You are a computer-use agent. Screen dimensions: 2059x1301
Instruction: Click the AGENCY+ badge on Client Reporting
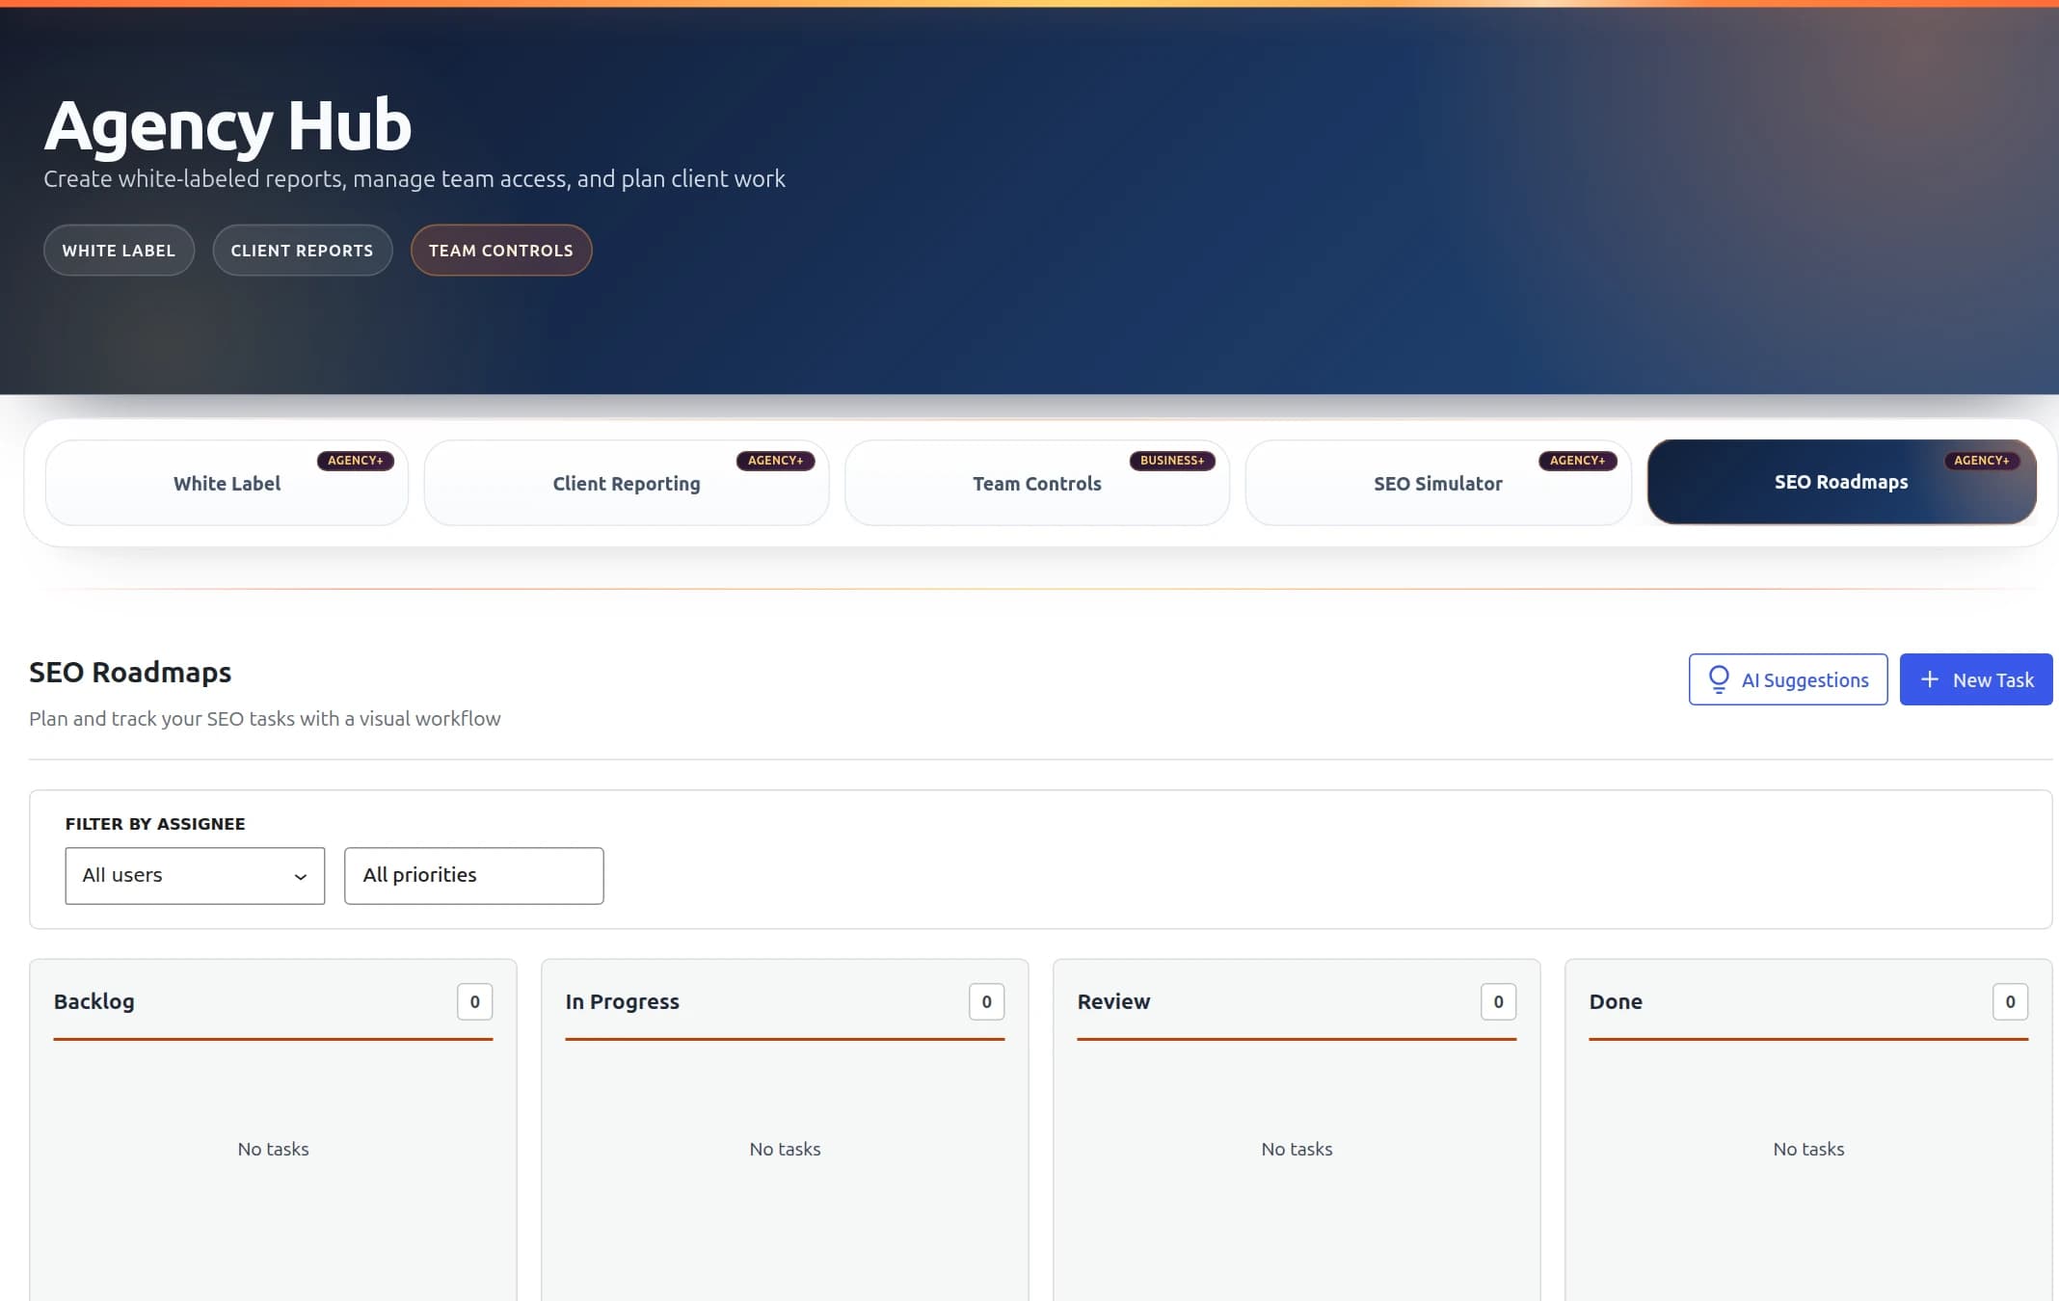tap(775, 461)
